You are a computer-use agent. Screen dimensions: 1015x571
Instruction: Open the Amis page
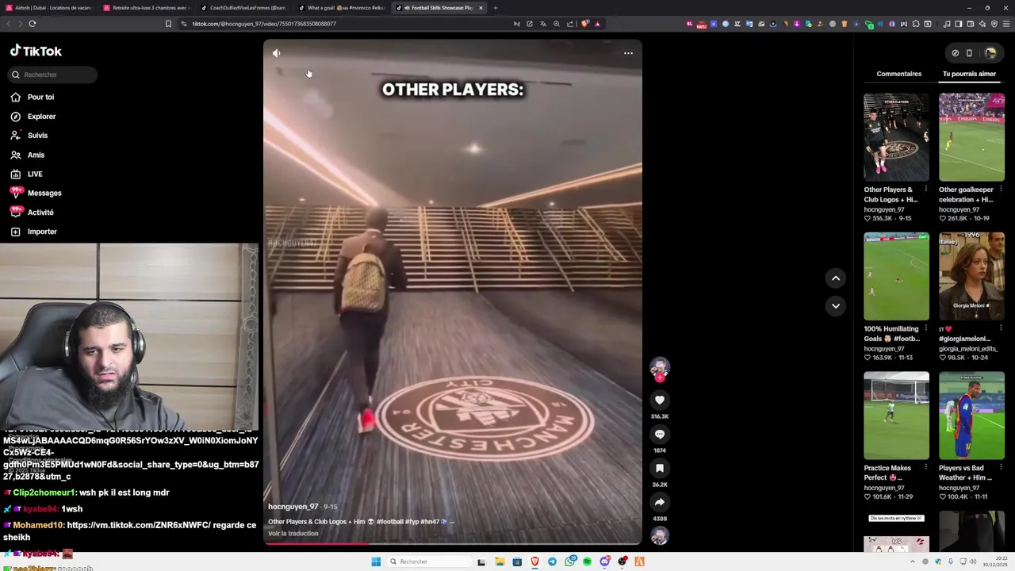tap(28, 155)
